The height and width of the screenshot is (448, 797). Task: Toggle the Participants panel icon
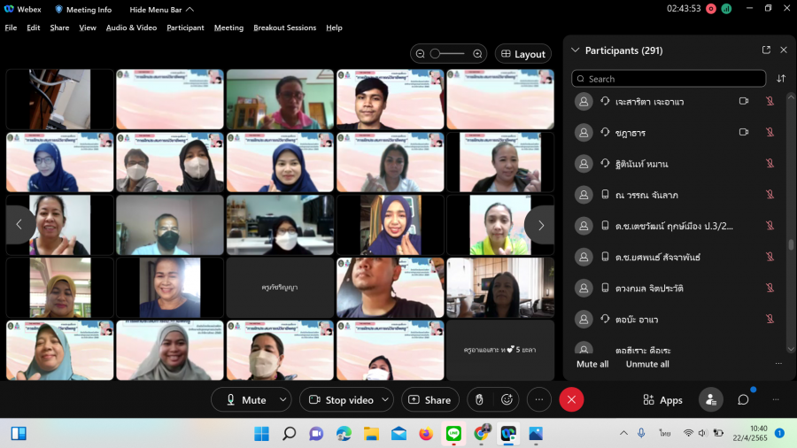(x=710, y=400)
